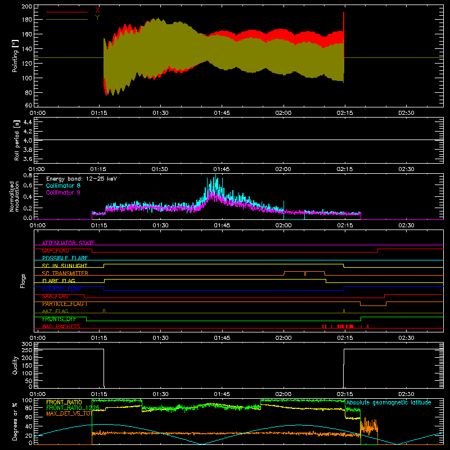
Task: Select the SC_IN_SUNLIGHT flag label
Action: coord(65,265)
